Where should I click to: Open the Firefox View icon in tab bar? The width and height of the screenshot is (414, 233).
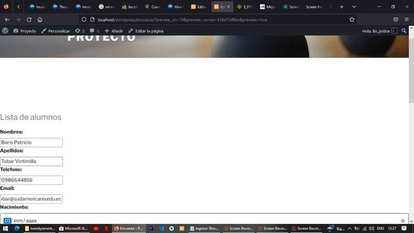(6, 6)
